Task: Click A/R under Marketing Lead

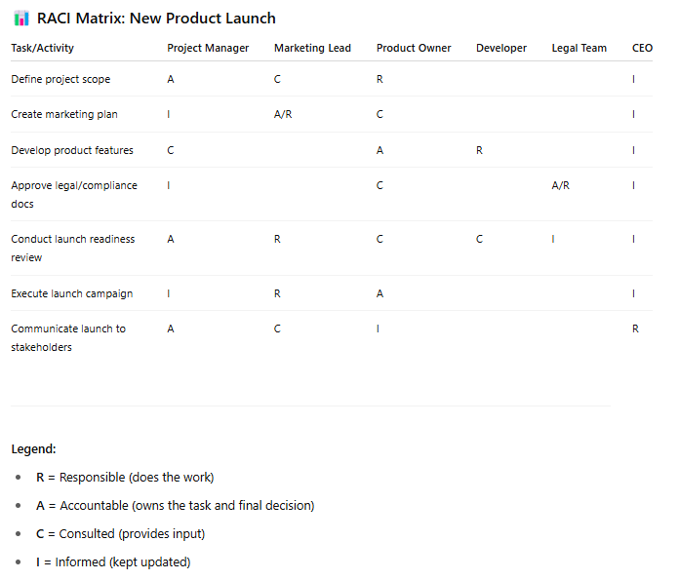Action: click(283, 114)
